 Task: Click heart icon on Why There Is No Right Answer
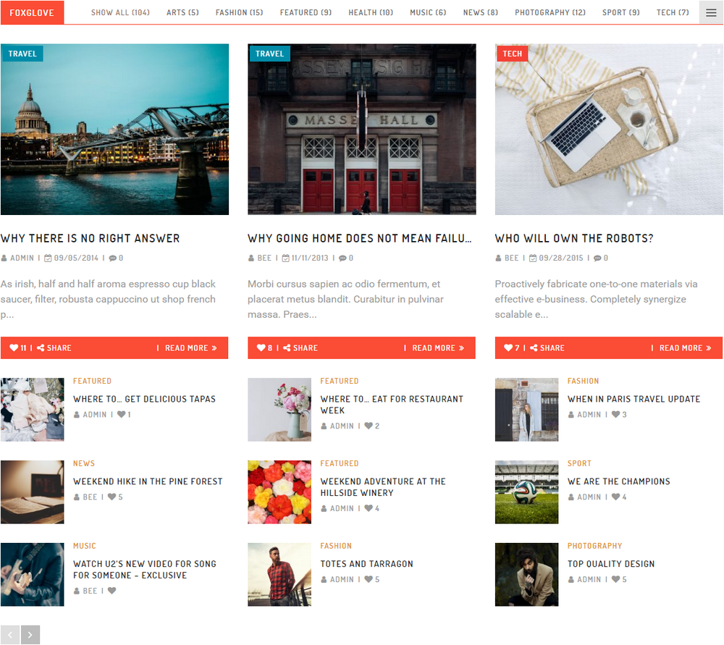click(14, 348)
